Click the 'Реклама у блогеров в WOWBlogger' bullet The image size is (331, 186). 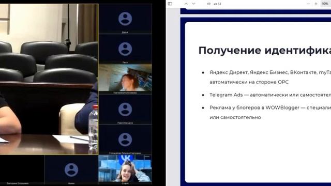[270, 108]
